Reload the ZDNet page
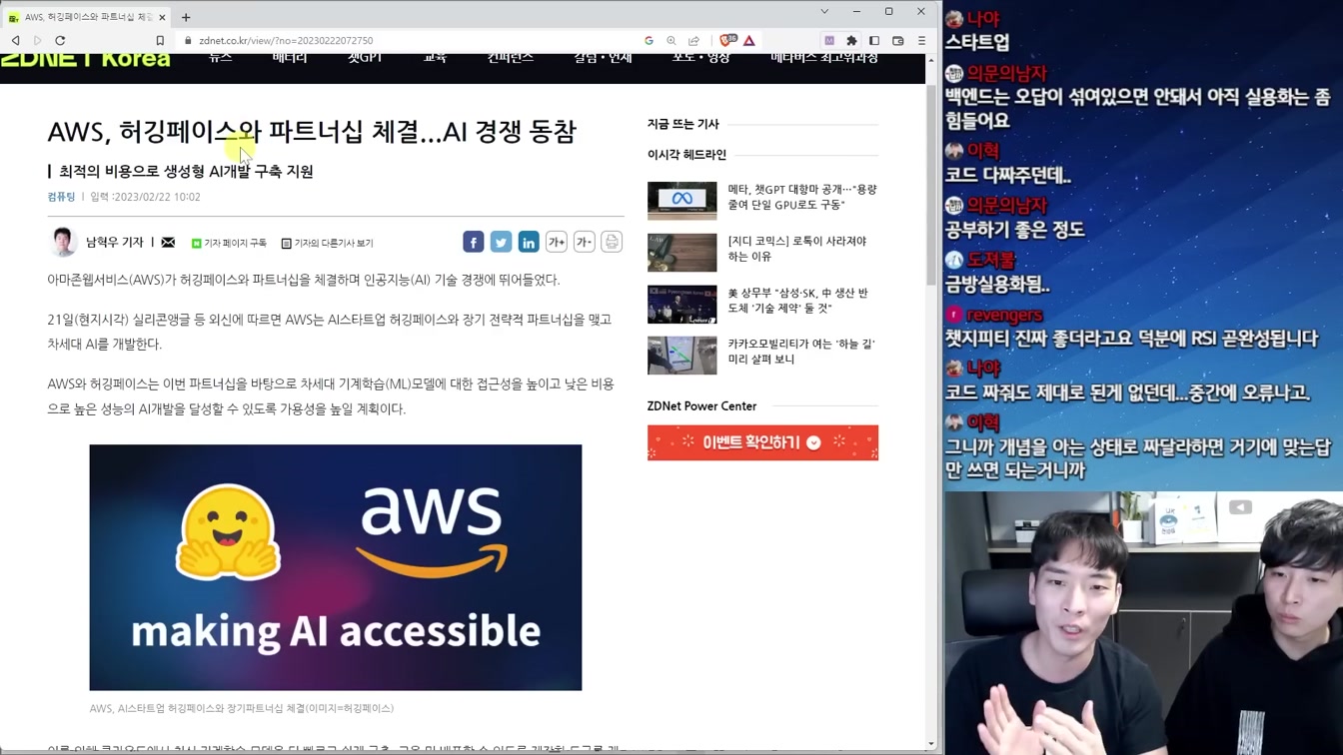1343x755 pixels. tap(60, 41)
